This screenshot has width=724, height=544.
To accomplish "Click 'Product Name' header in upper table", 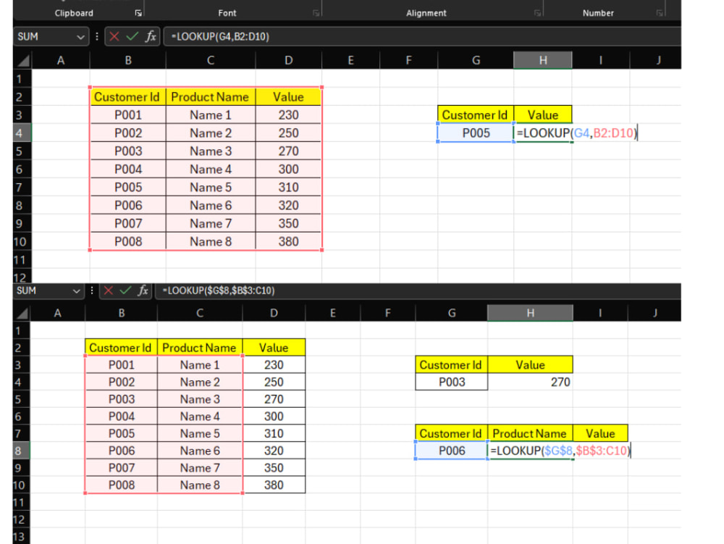I will pos(211,97).
